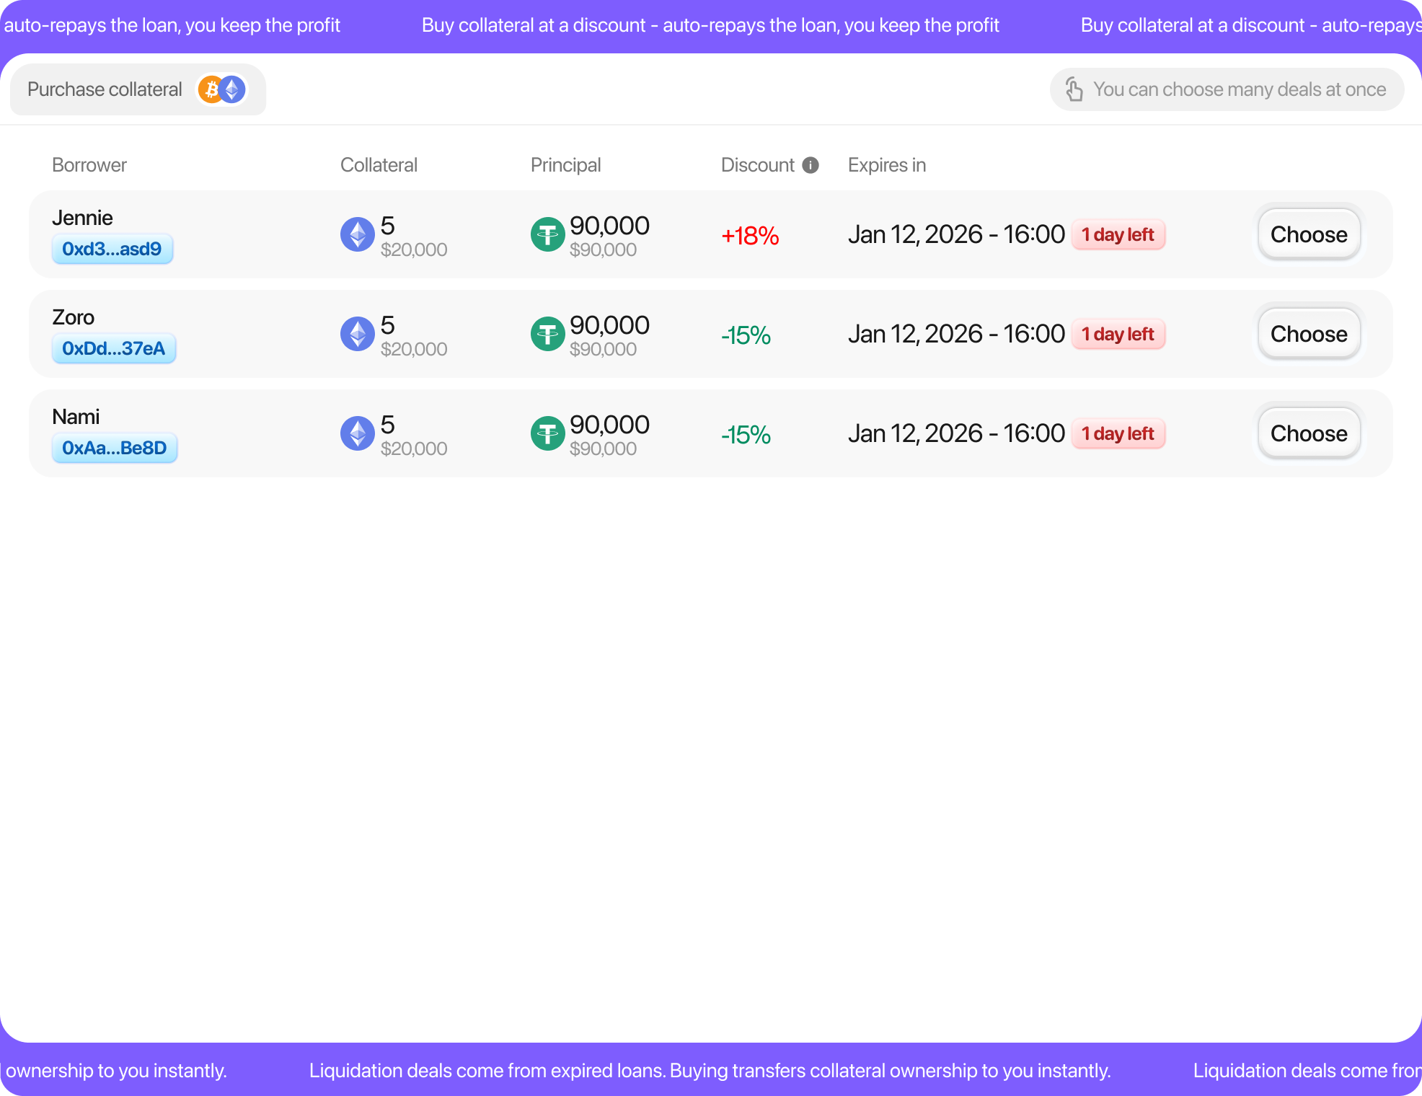Open address 0xd3...asd9 link
This screenshot has width=1422, height=1096.
point(112,249)
